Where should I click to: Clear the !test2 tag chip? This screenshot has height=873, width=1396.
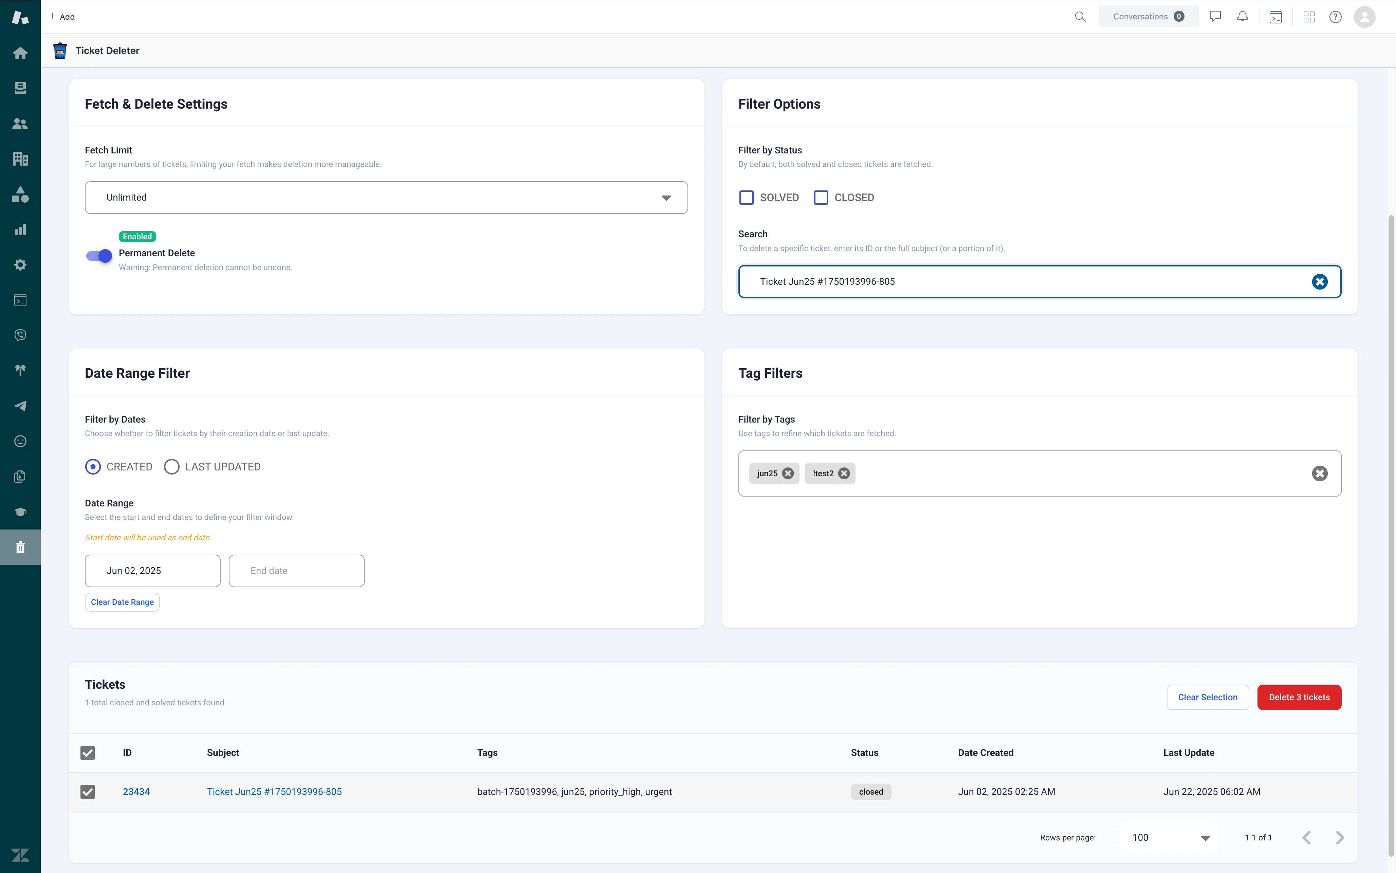coord(844,473)
